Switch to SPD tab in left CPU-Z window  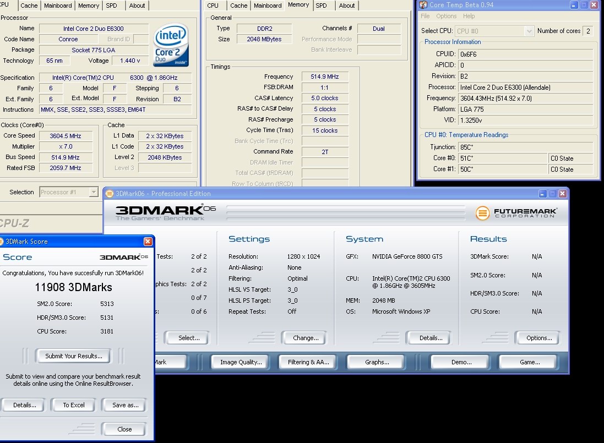coord(111,6)
